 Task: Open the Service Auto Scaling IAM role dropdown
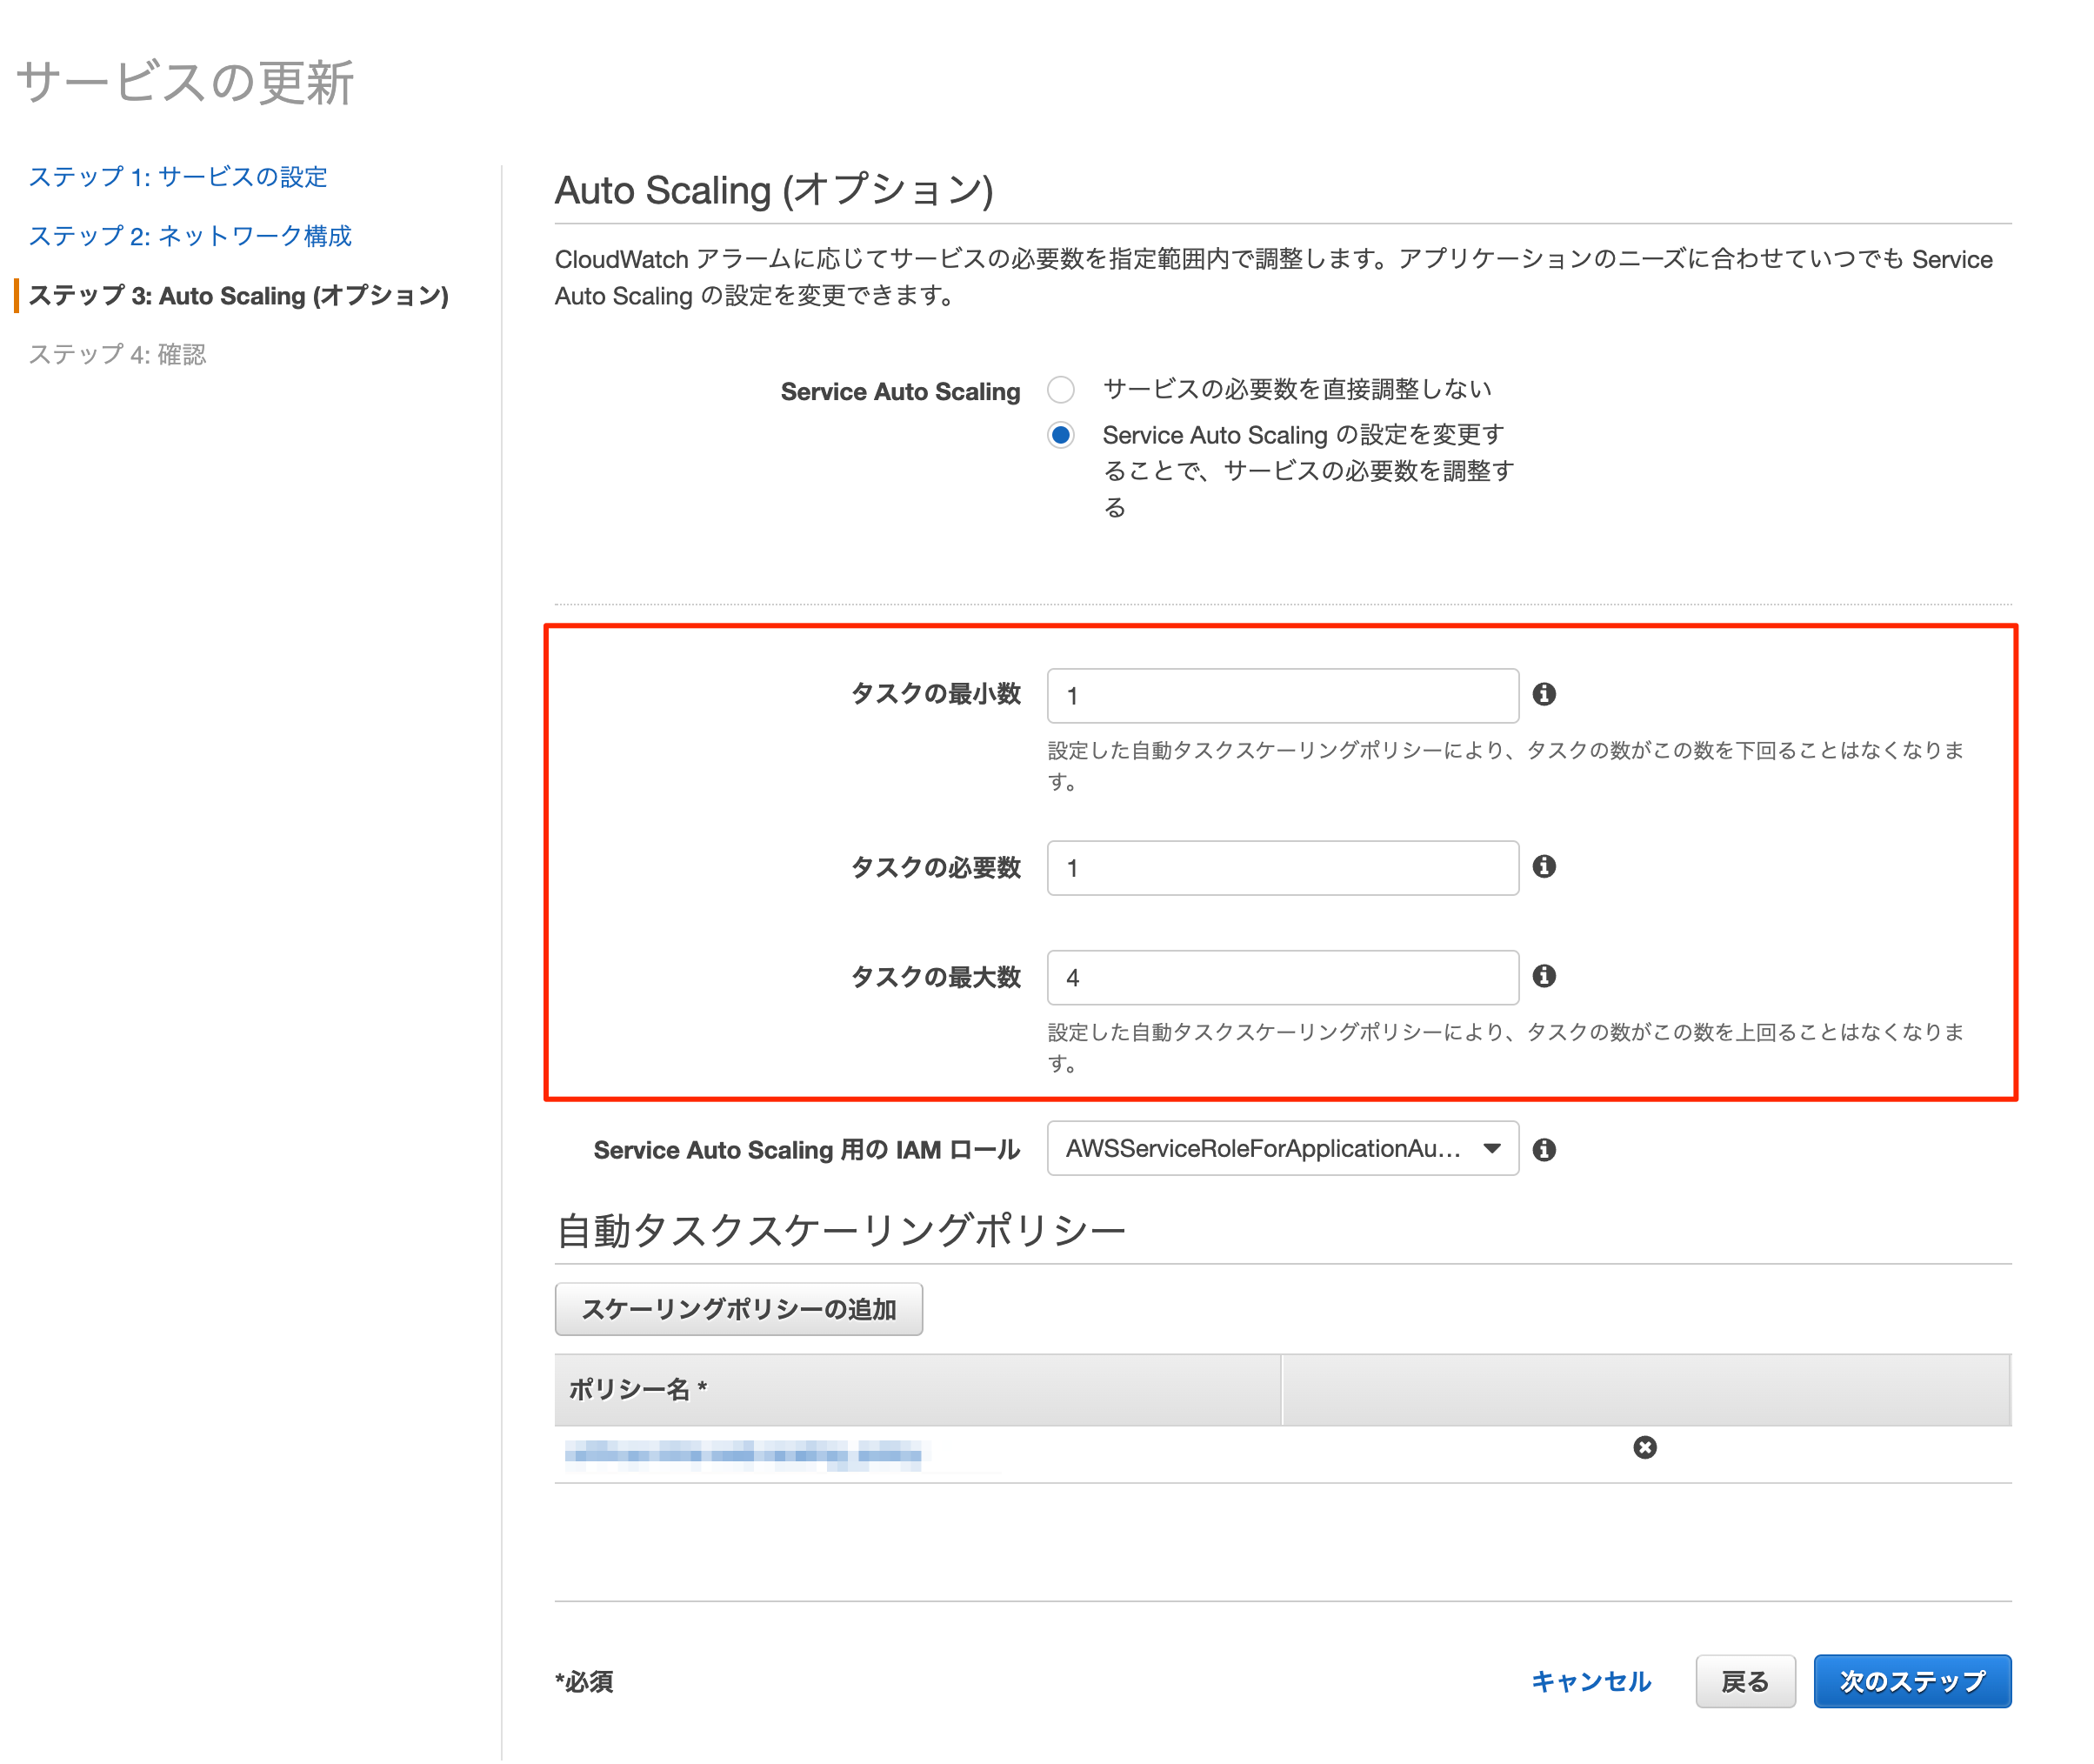pyautogui.click(x=1283, y=1148)
